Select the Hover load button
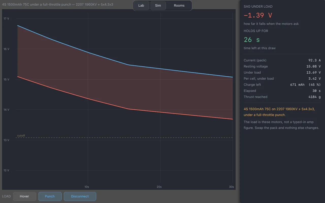 (x=24, y=196)
